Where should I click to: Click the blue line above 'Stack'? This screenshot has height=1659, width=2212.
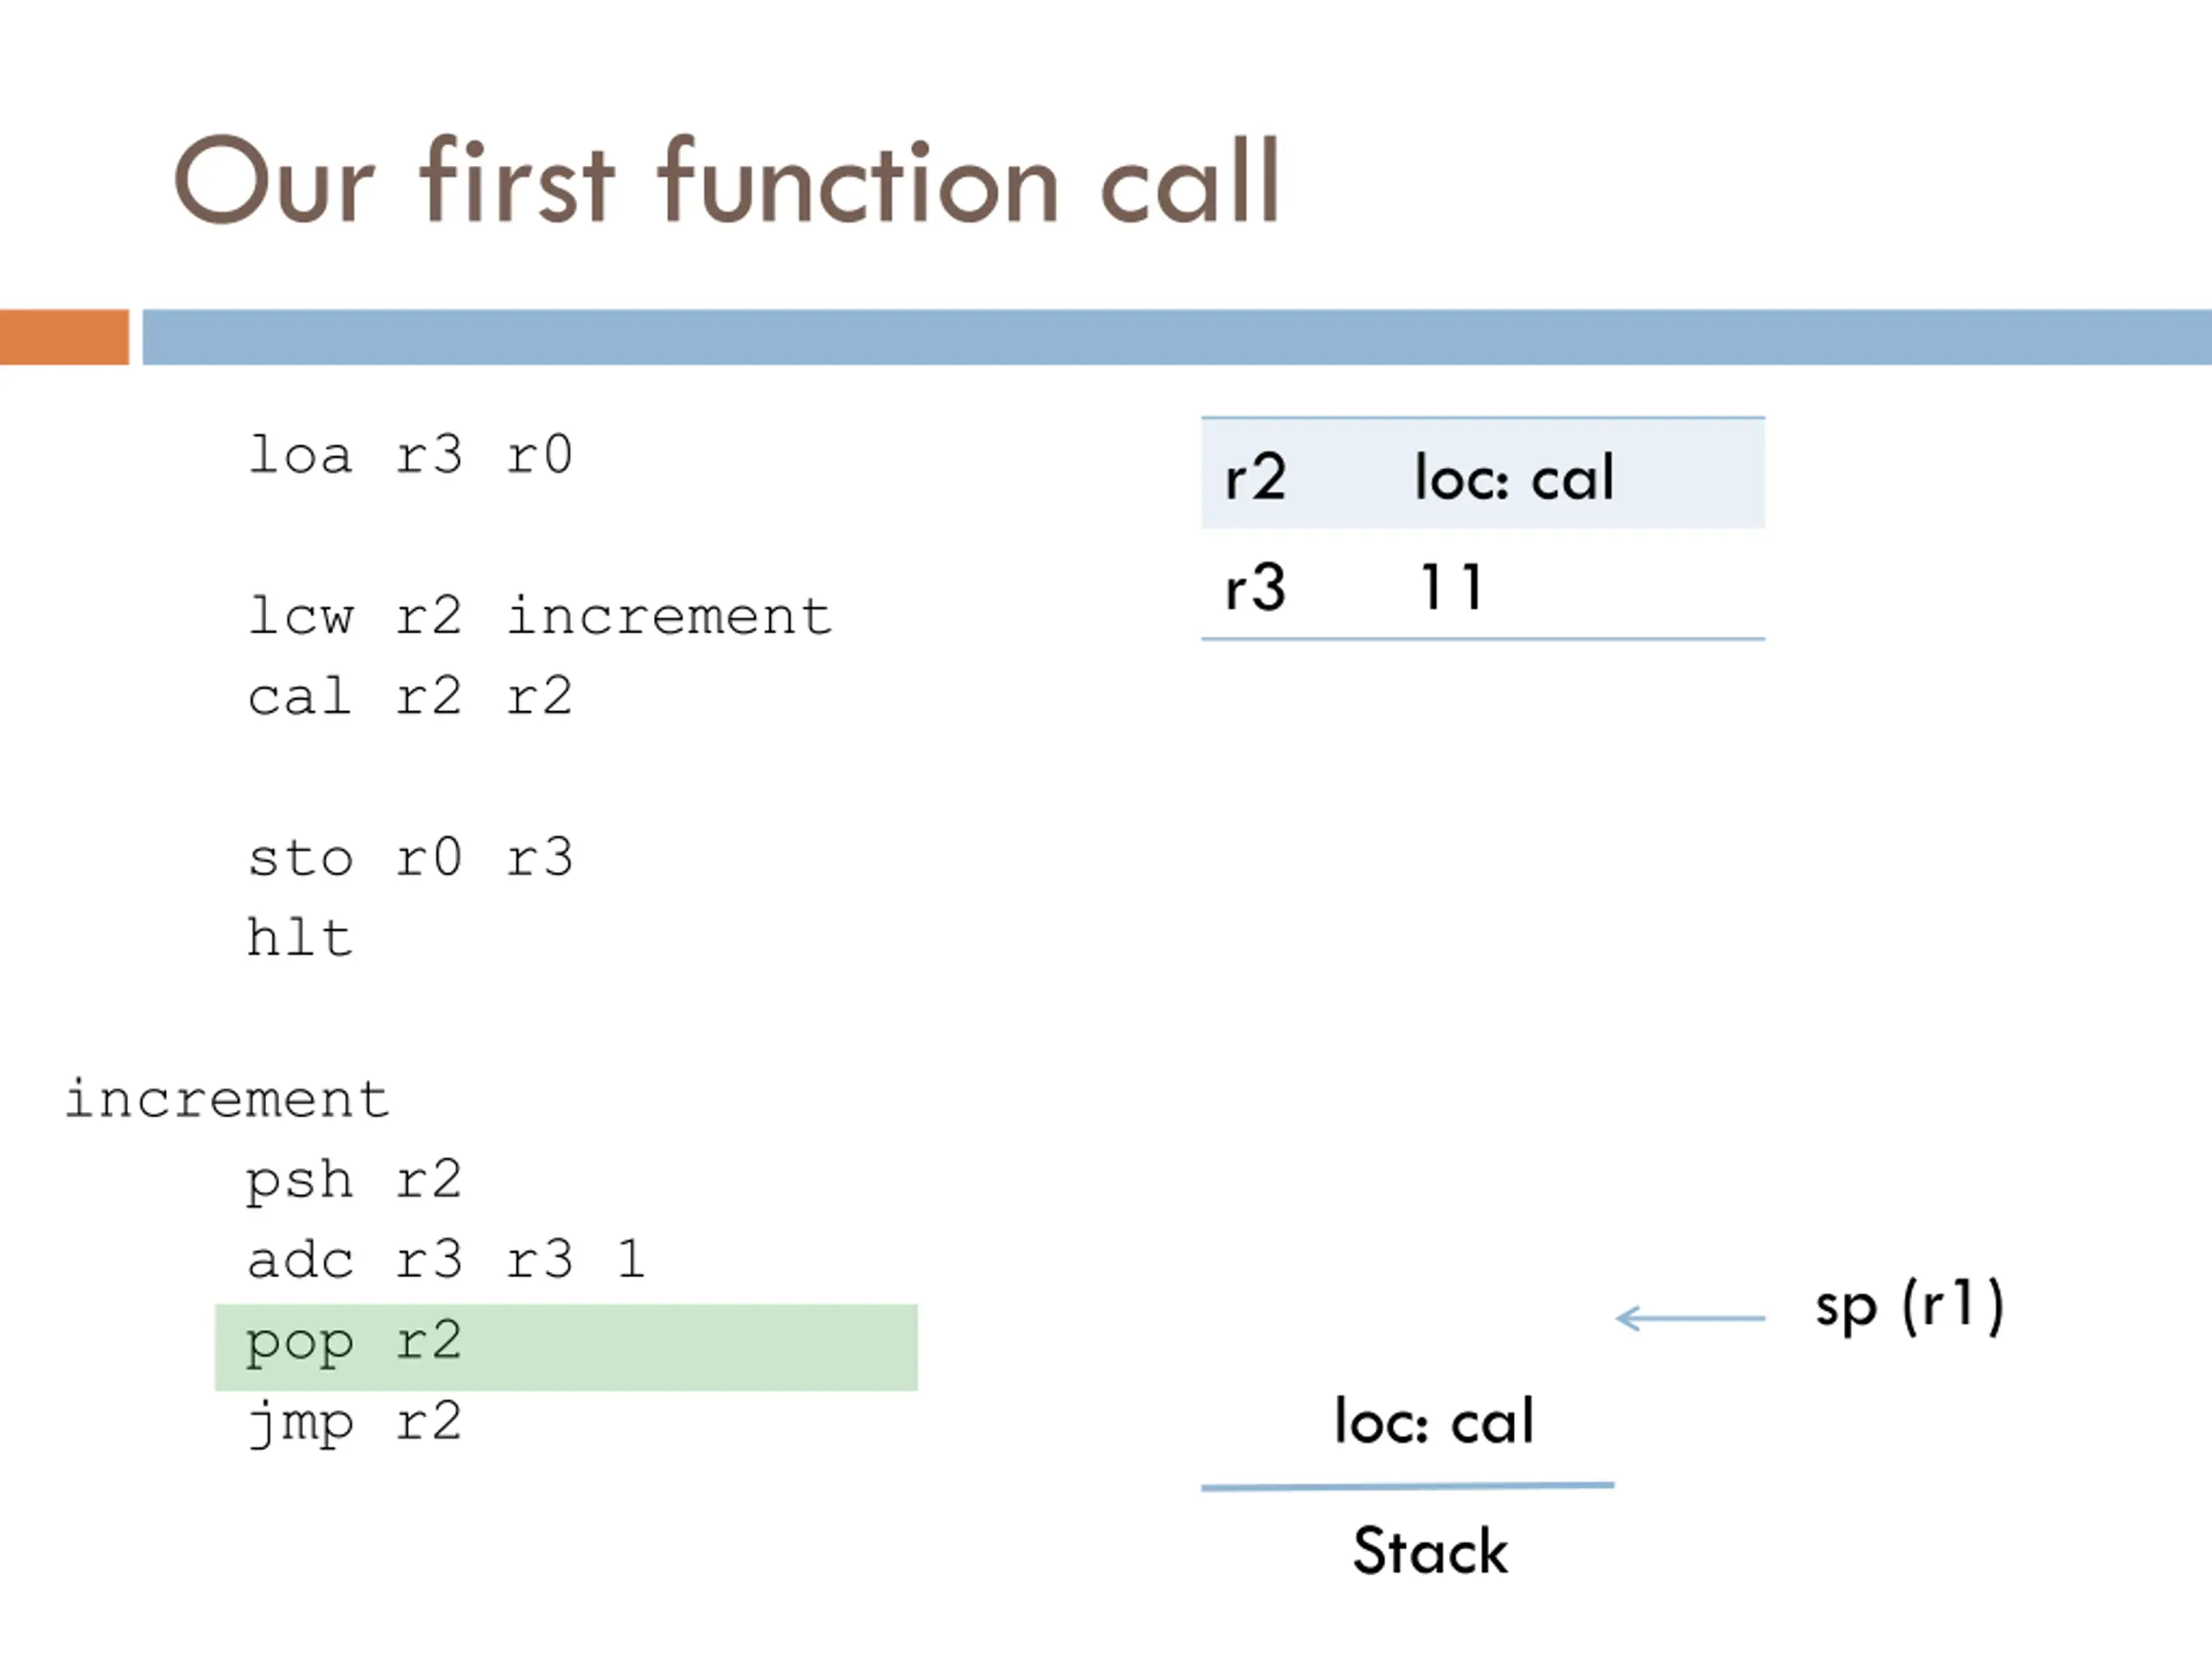(1408, 1487)
